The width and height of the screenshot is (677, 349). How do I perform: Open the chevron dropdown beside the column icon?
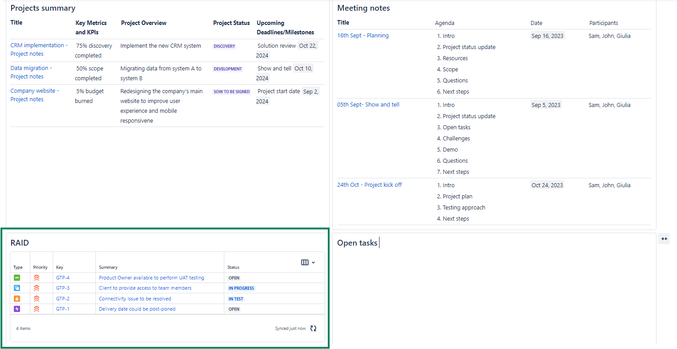click(312, 262)
